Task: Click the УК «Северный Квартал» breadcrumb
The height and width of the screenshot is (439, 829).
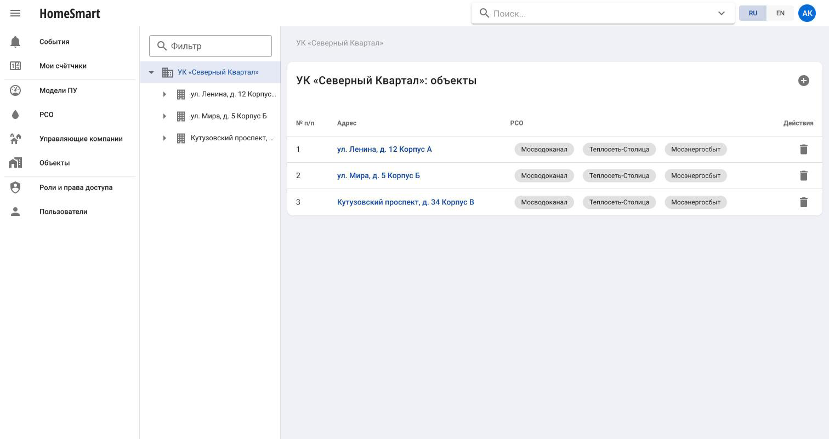Action: coord(339,43)
